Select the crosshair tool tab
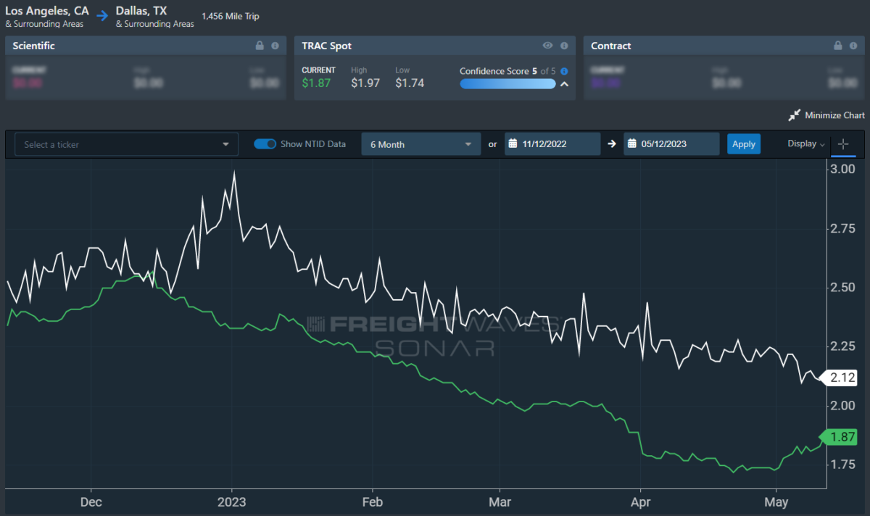 [x=843, y=144]
